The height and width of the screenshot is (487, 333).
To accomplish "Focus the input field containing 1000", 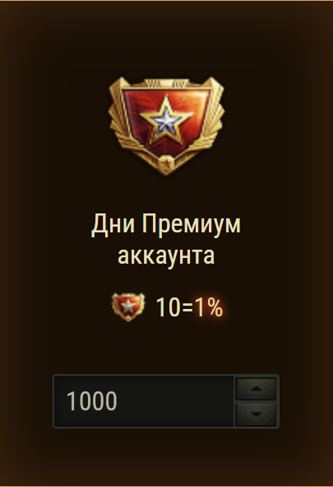I will [144, 401].
